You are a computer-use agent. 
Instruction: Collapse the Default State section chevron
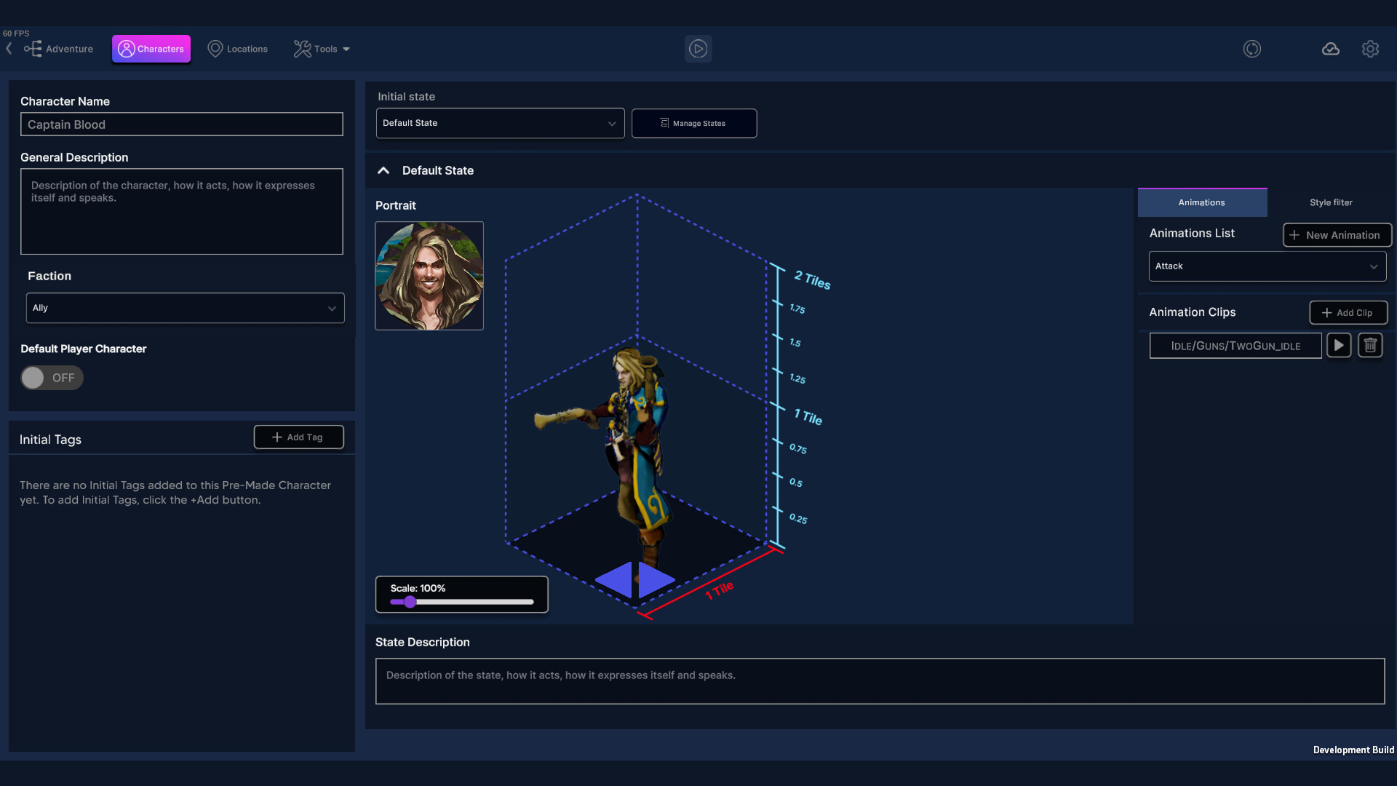pyautogui.click(x=383, y=170)
